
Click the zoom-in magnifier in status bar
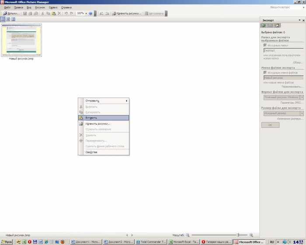[x=251, y=235]
